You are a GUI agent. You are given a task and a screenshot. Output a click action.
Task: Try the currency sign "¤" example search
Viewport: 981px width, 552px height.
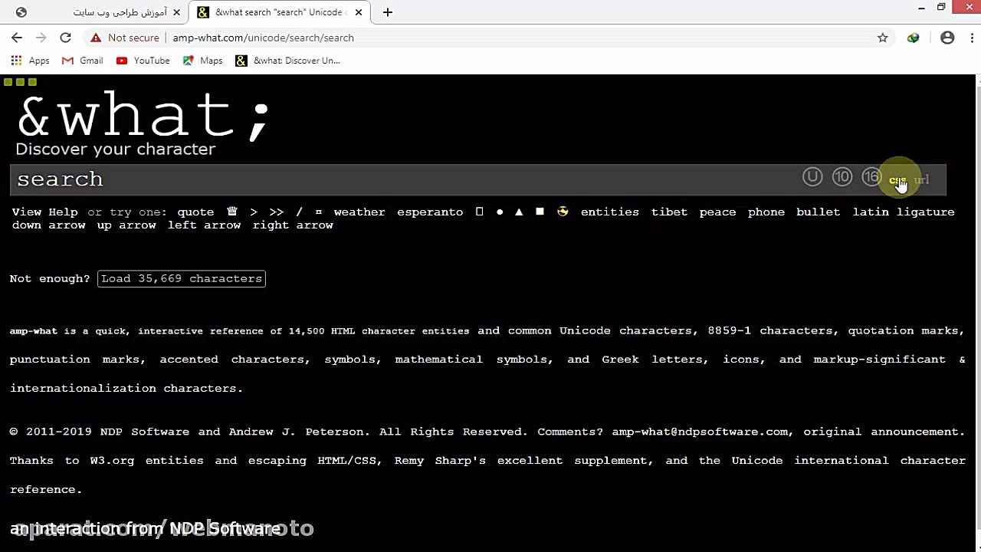[319, 212]
